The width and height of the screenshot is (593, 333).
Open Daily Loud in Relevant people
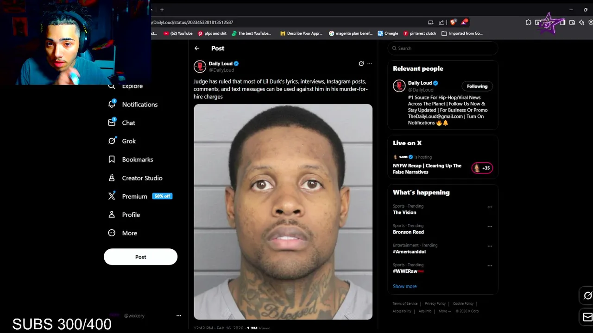tap(420, 83)
